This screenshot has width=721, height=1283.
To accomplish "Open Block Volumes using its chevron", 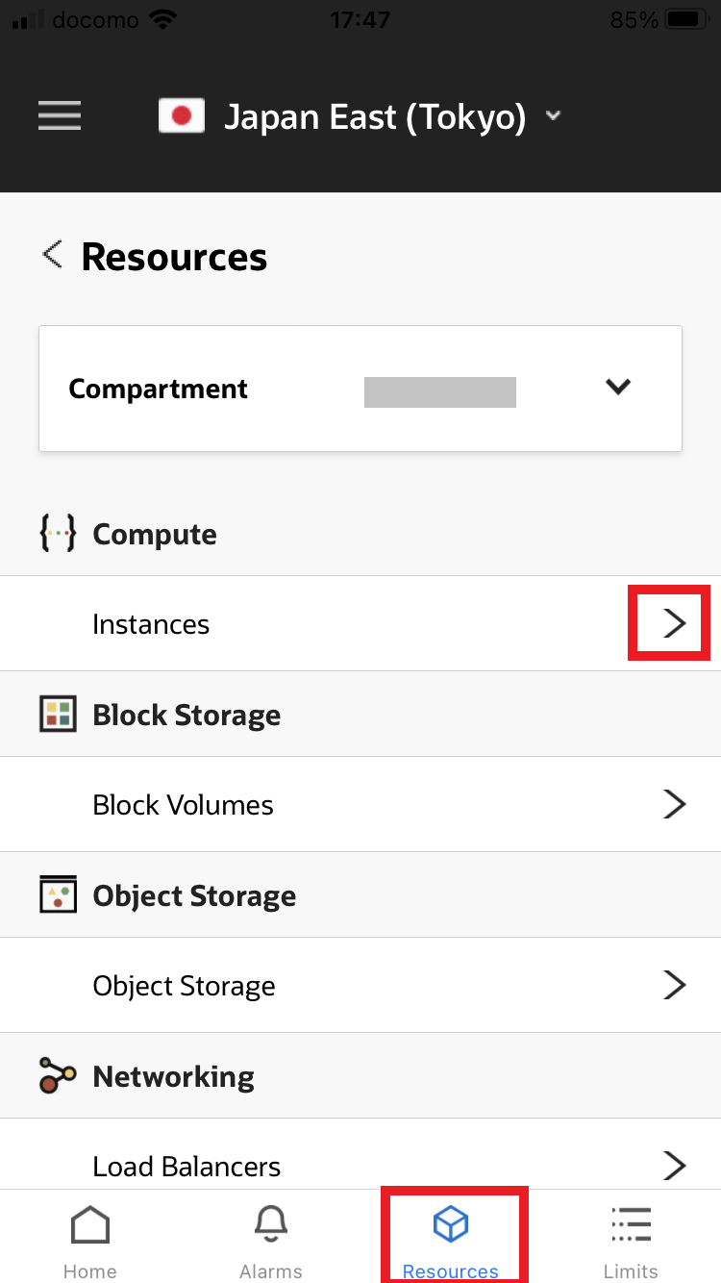I will click(675, 804).
